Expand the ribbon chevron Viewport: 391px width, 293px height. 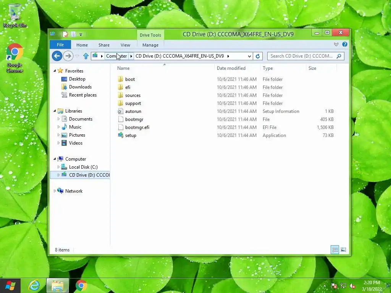336,44
